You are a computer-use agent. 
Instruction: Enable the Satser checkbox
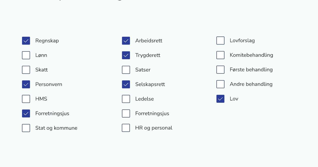(x=126, y=69)
